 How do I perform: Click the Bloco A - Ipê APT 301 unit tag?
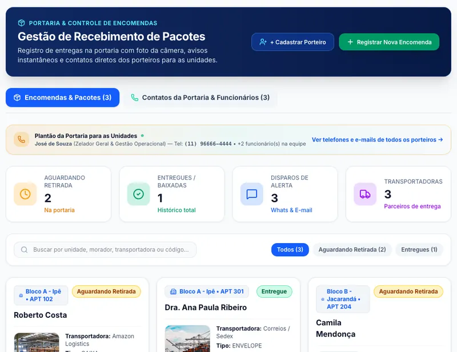(207, 292)
